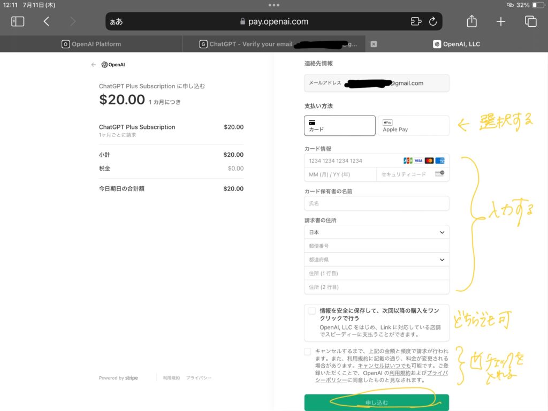Open the プライバシーポリシー link in agreement text
548x411 pixels.
(382, 376)
